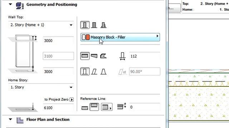Choose the Trapezoid wall geometry icon
This screenshot has width=229, height=128.
click(94, 56)
